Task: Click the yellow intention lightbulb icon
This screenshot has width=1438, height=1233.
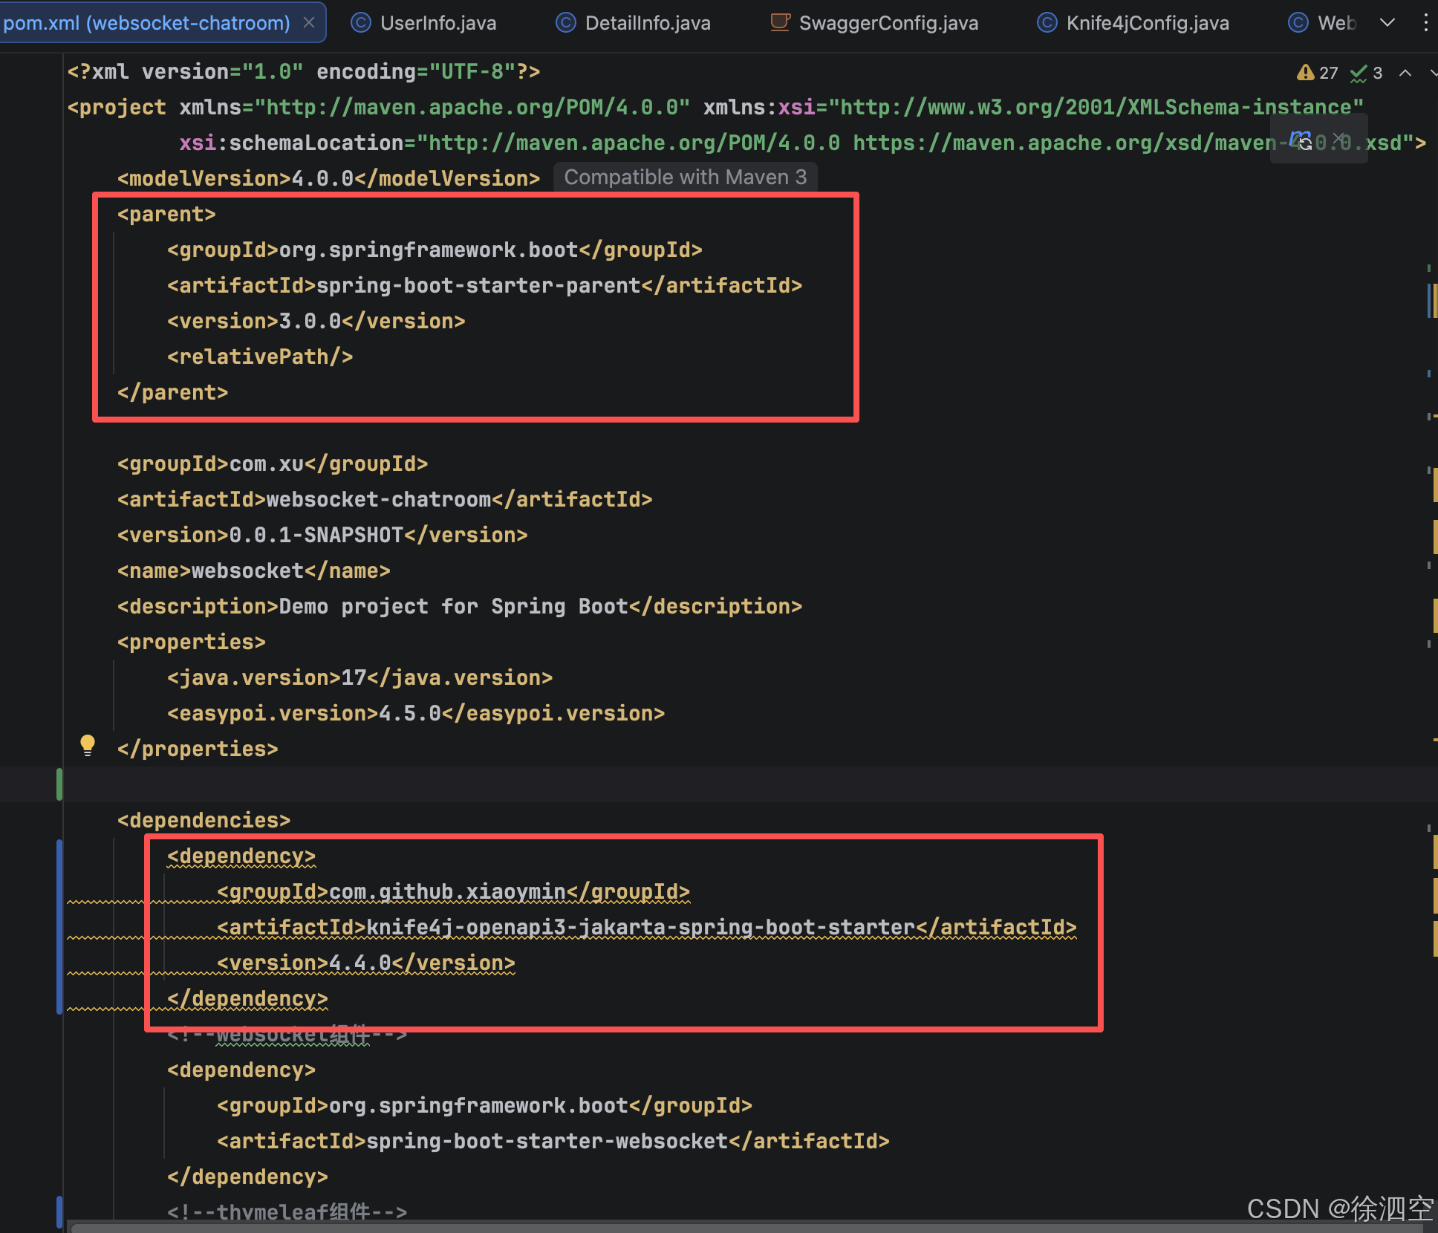Action: pos(88,745)
